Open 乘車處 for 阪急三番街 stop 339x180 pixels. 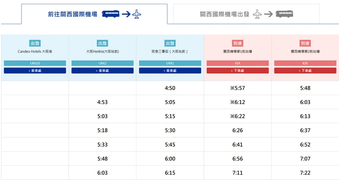[x=170, y=71]
